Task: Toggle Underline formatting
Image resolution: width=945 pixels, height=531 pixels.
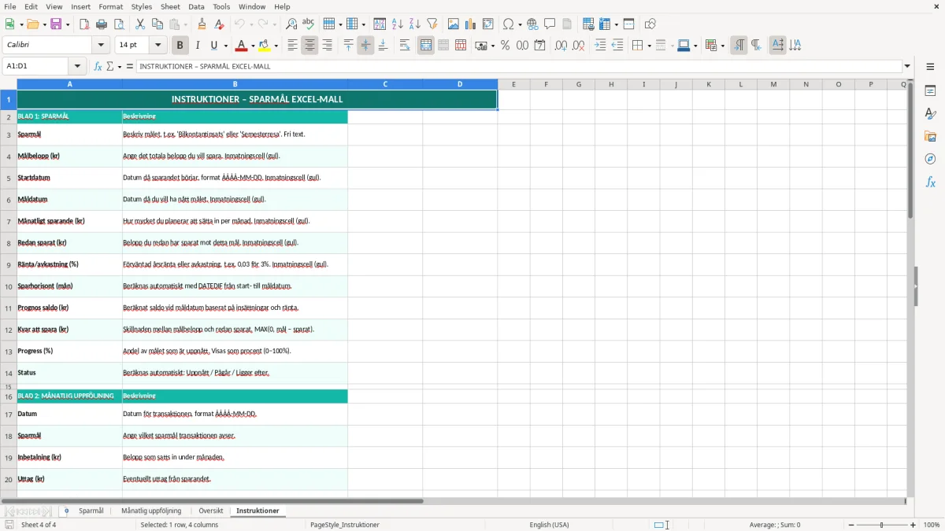Action: [213, 46]
